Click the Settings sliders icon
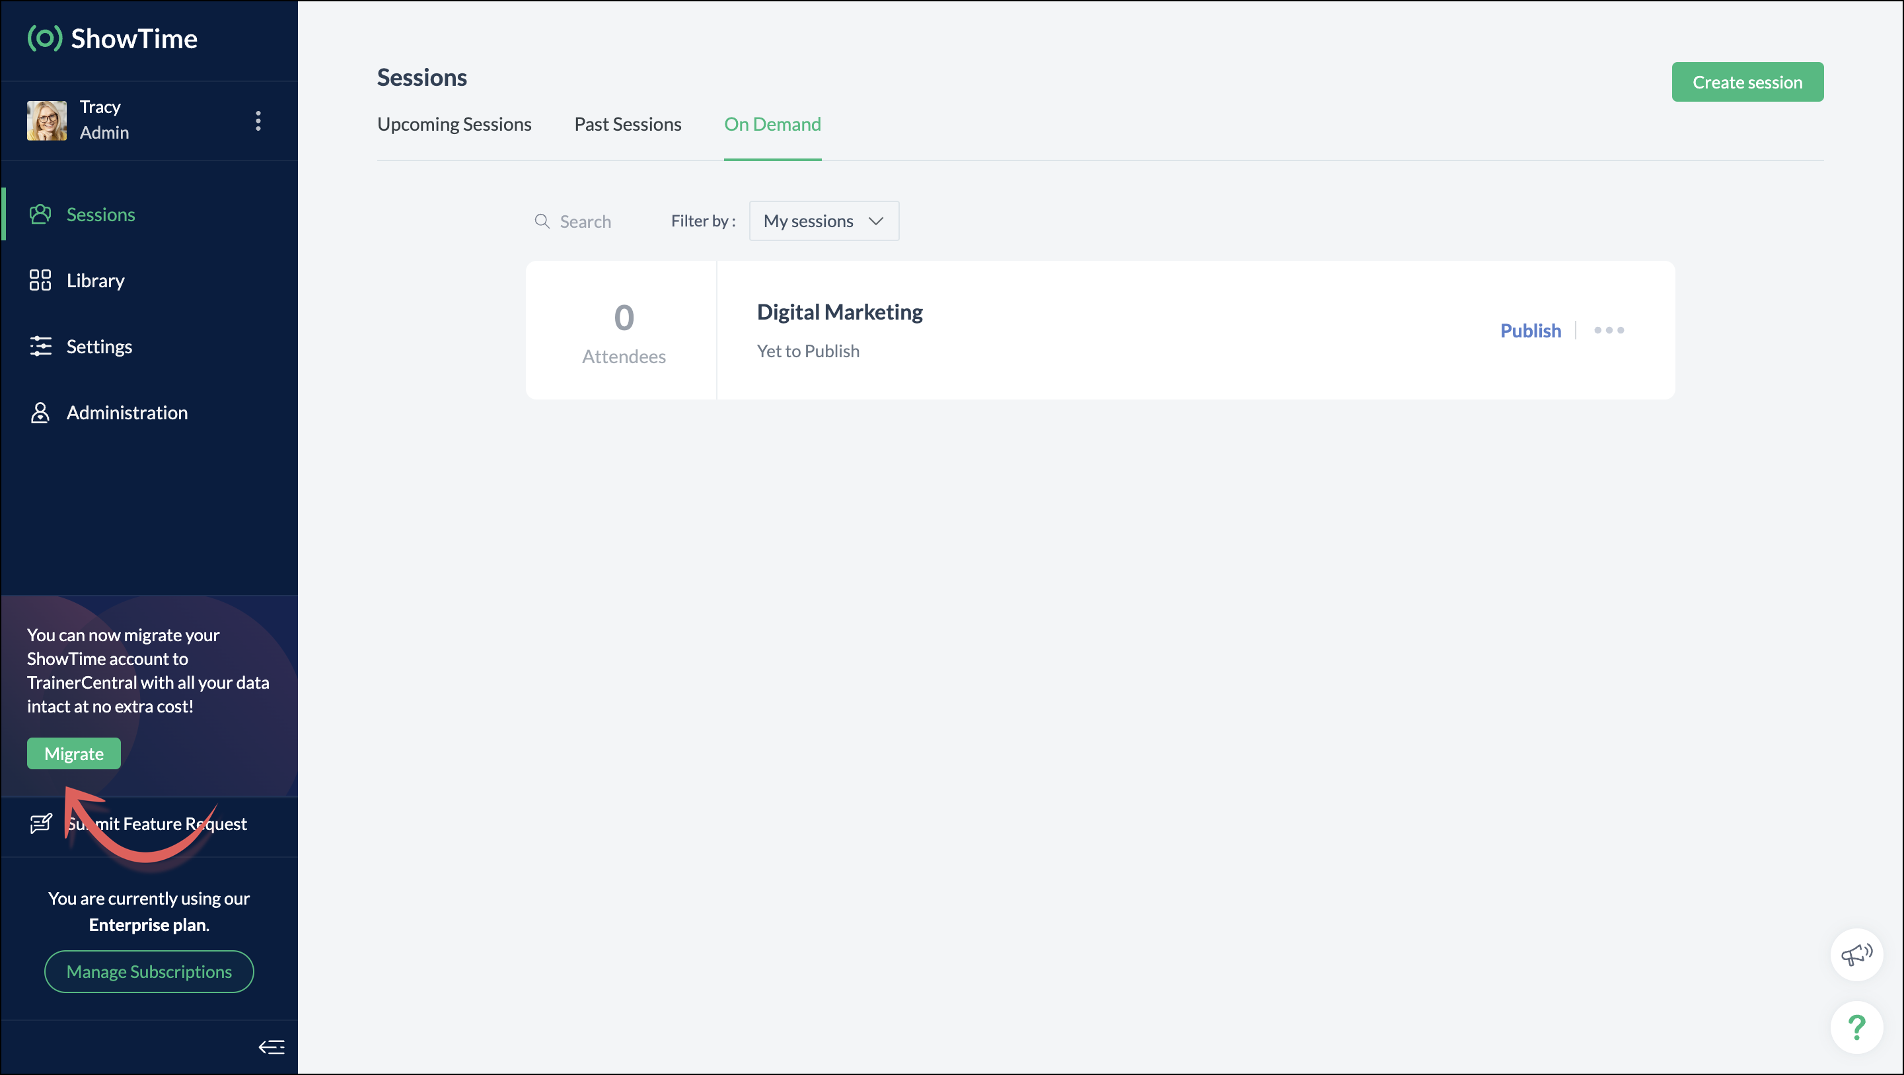This screenshot has width=1904, height=1075. pos(40,346)
